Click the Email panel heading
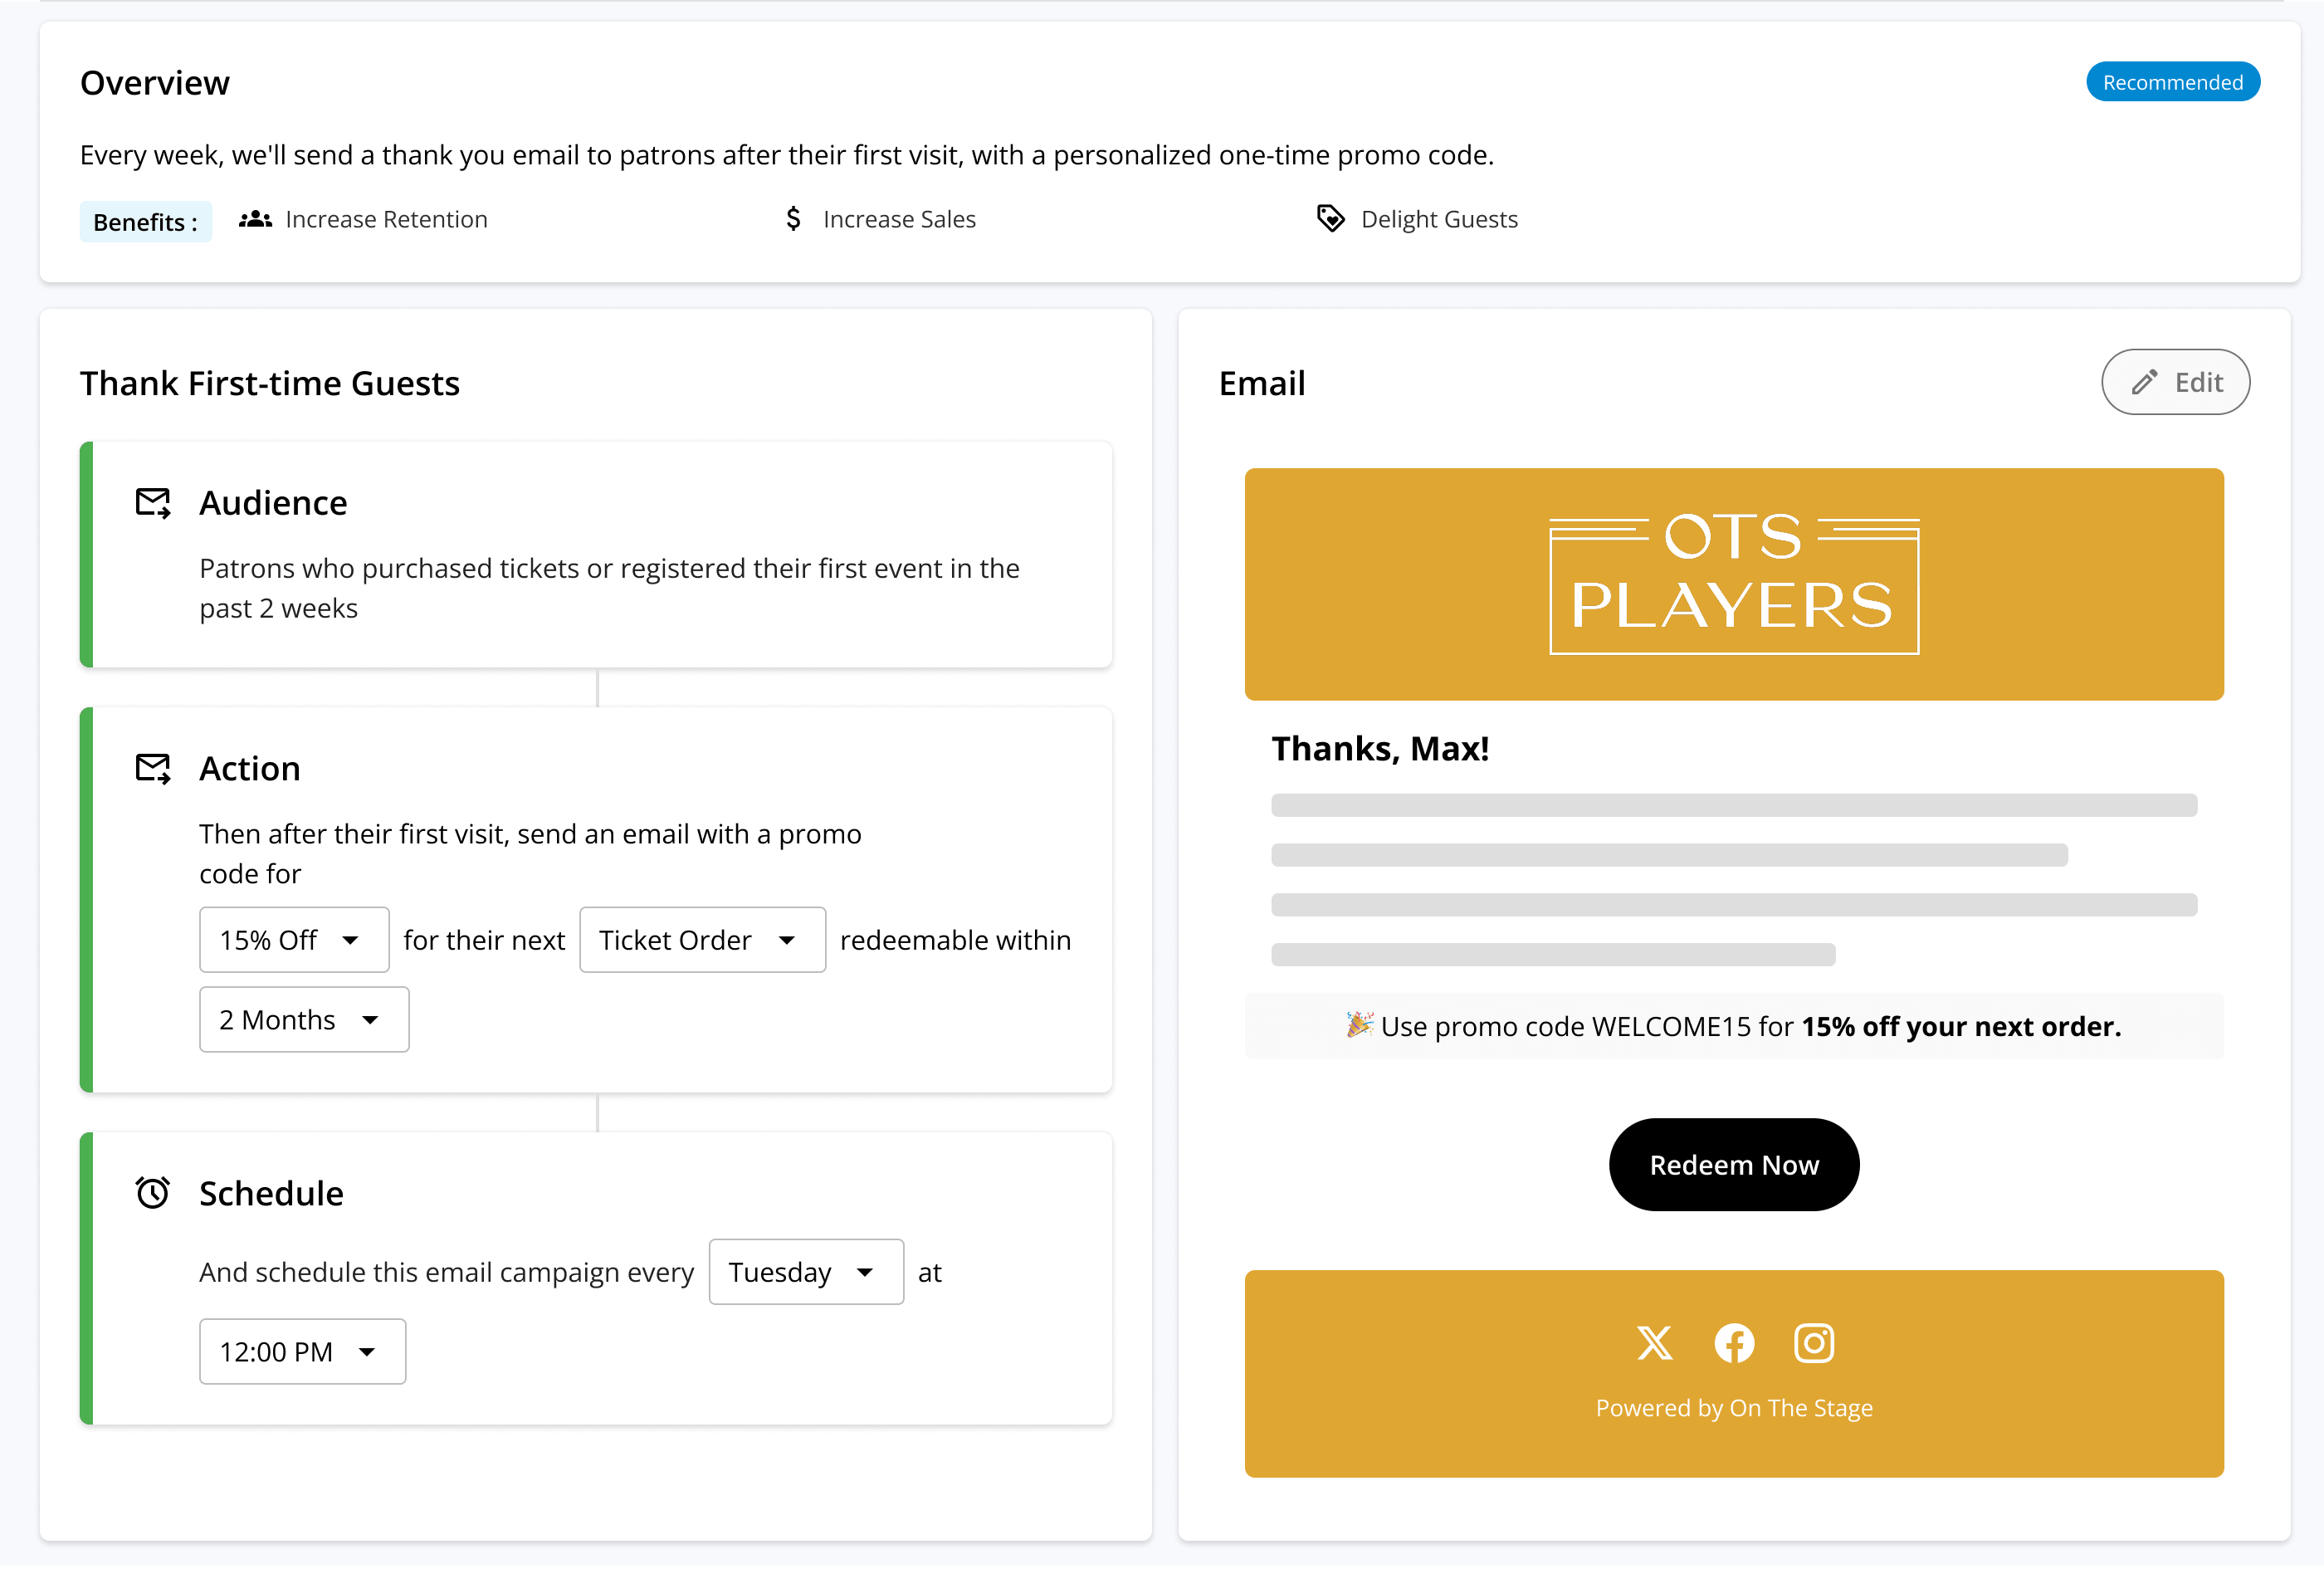 pos(1262,383)
